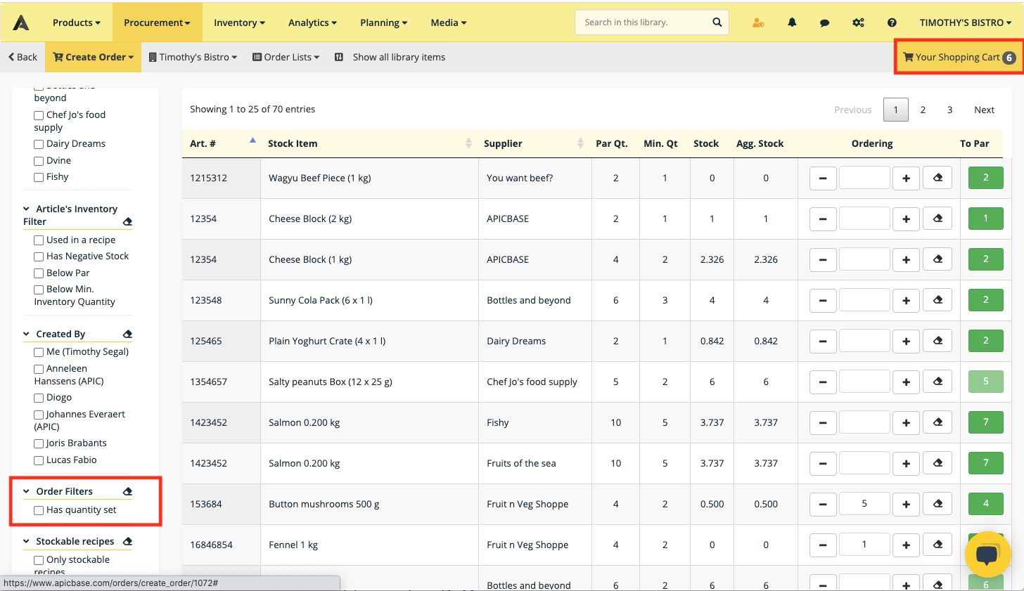Click the search magnifier icon

click(717, 22)
